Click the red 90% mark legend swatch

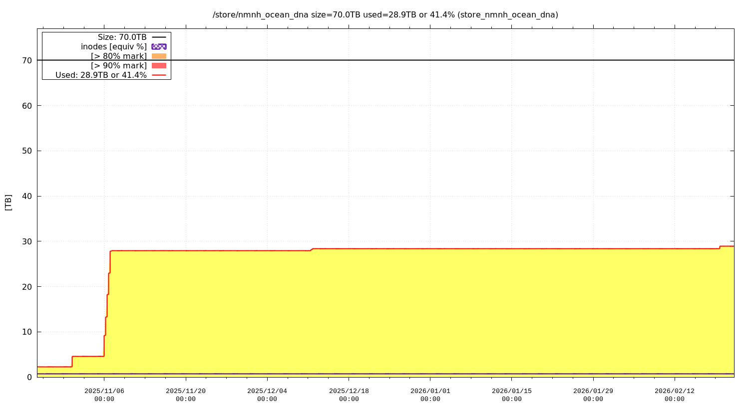point(159,66)
